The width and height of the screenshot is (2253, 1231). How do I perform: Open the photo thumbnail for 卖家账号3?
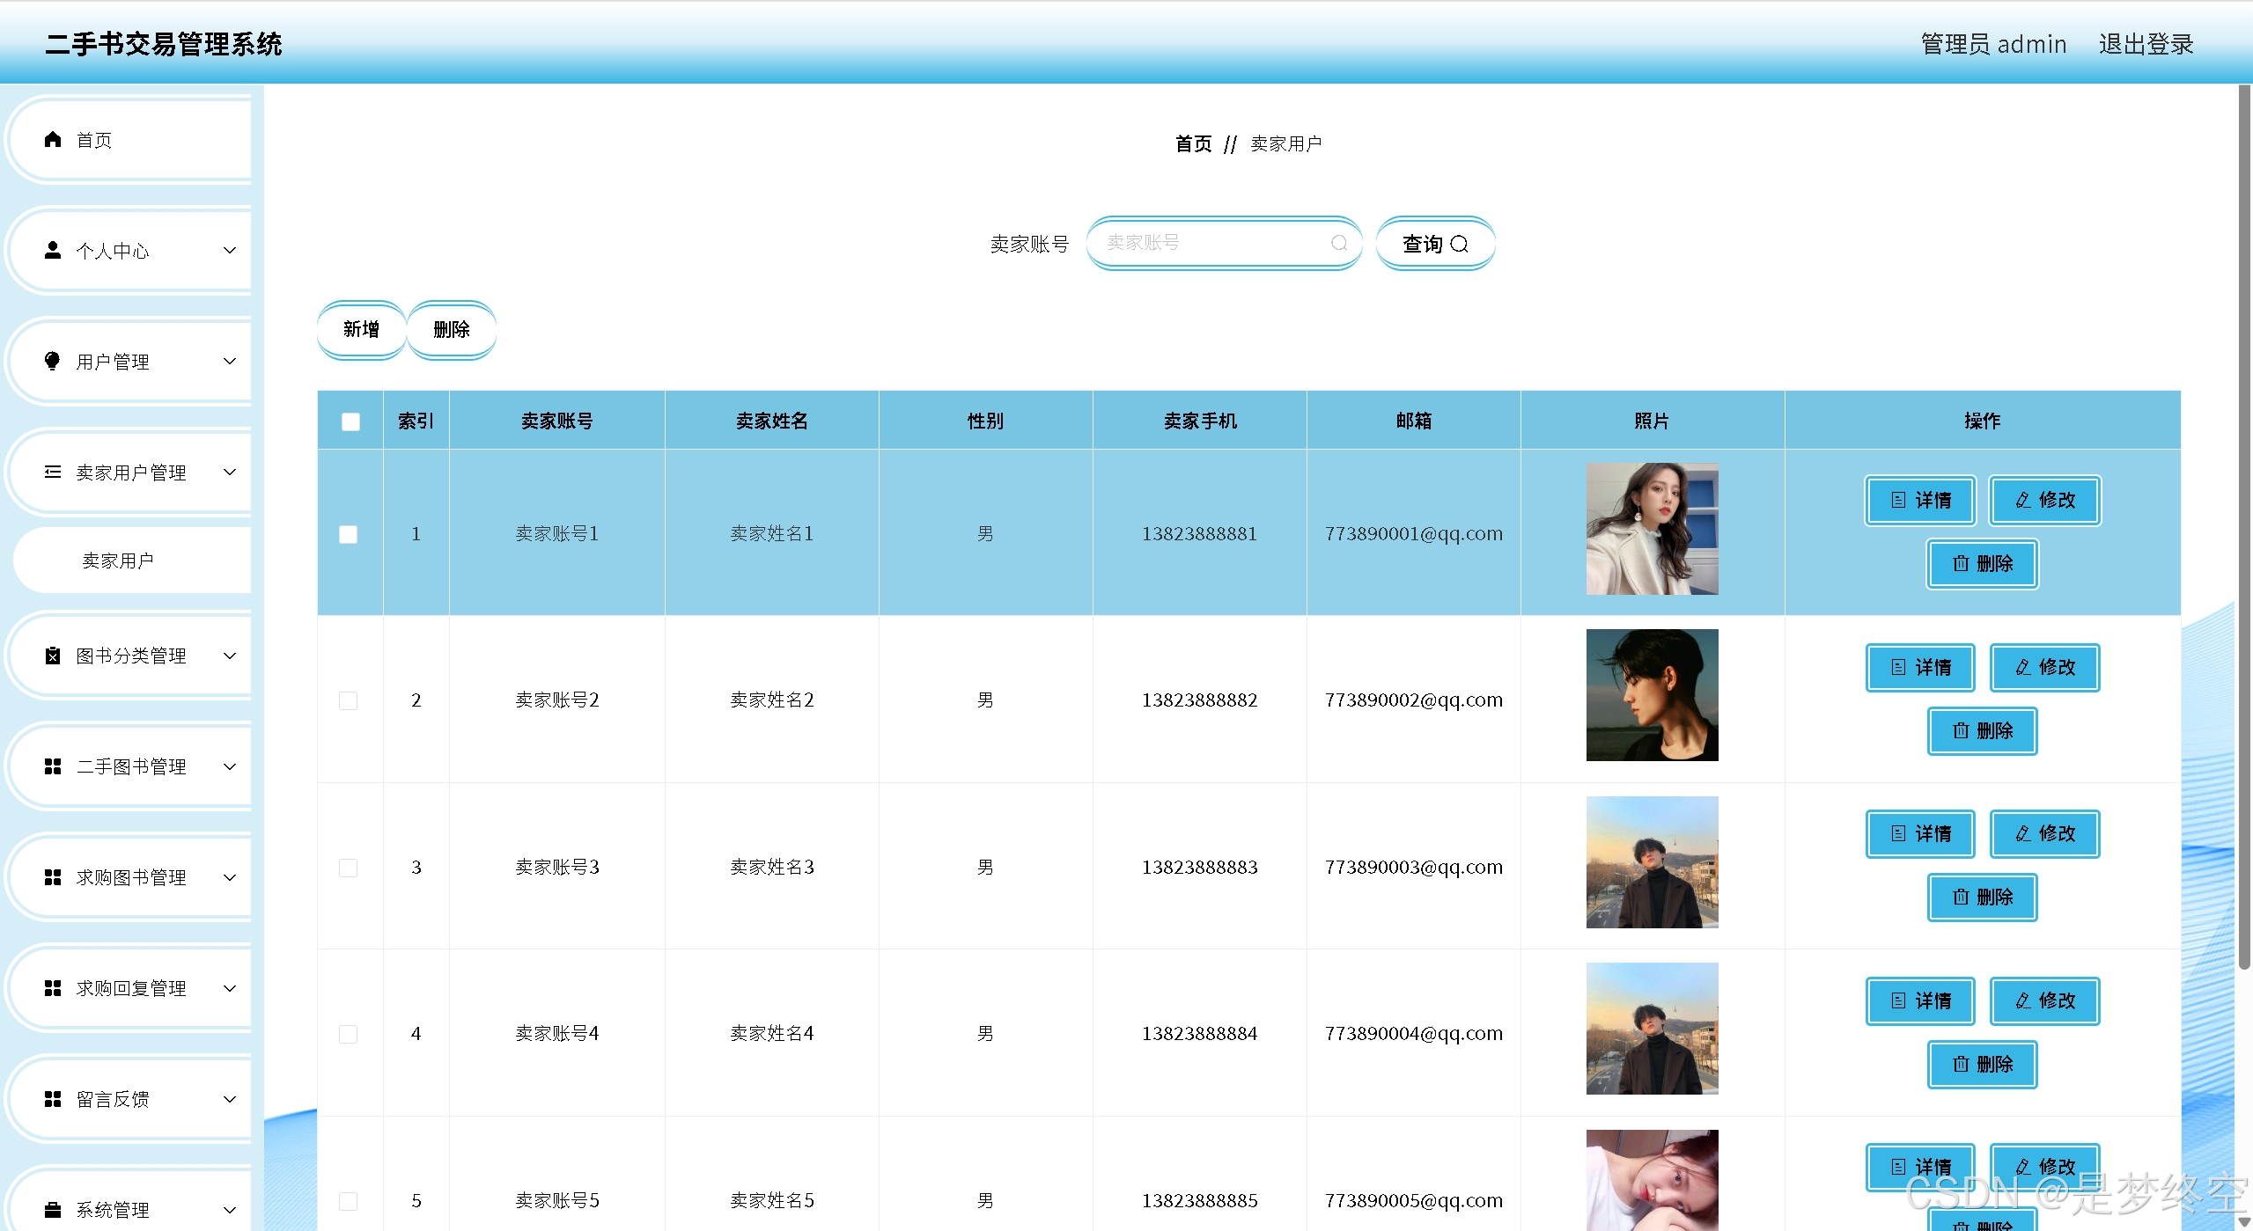(x=1652, y=862)
